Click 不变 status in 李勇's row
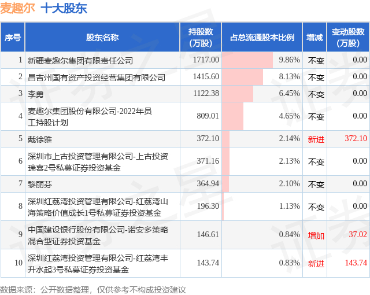This screenshot has width=370, height=295. pyautogui.click(x=316, y=94)
